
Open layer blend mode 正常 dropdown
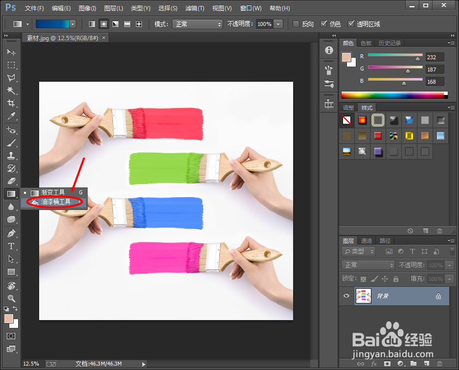pos(368,265)
